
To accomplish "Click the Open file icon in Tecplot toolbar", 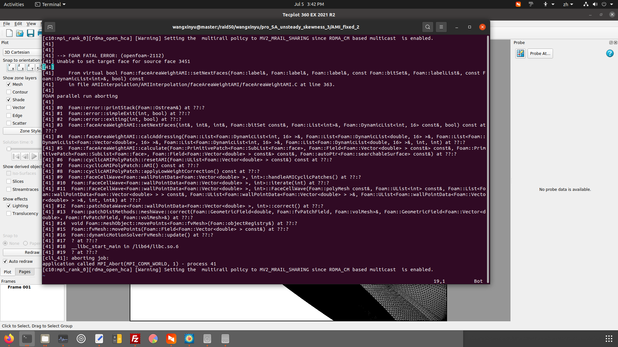I will click(20, 33).
